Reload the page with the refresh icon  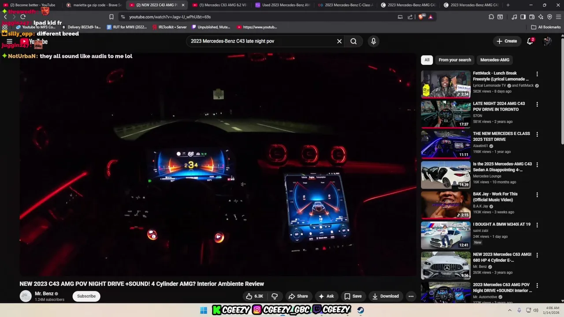[22, 17]
